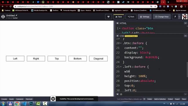
Task: Click taskbar volume icon
Action: coord(174,104)
